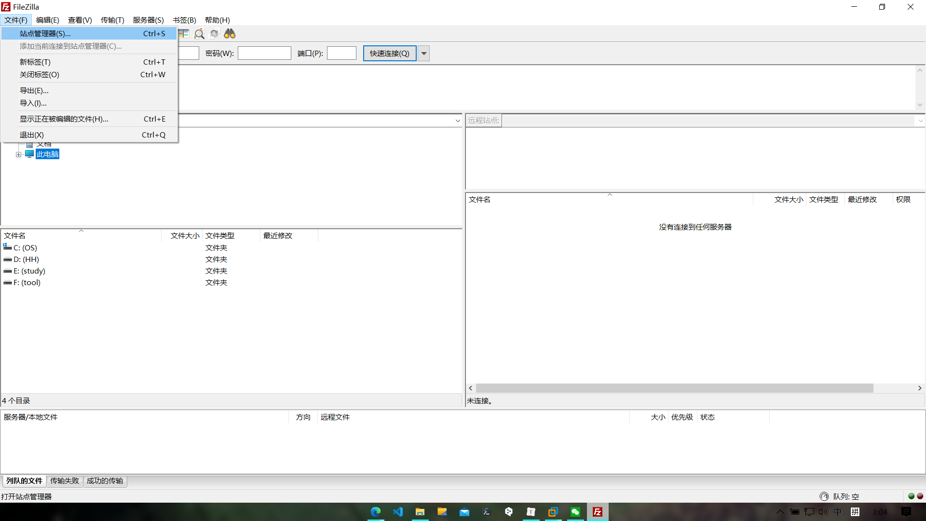This screenshot has width=926, height=521.
Task: Click the filename filter magnifier icon
Action: pyautogui.click(x=199, y=34)
